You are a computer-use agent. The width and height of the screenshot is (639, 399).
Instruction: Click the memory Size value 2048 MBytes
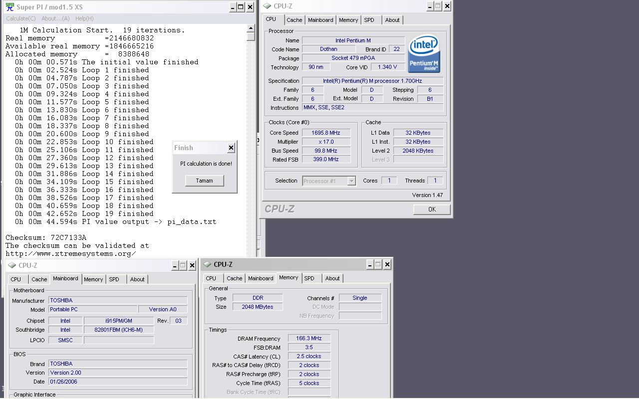coord(258,307)
